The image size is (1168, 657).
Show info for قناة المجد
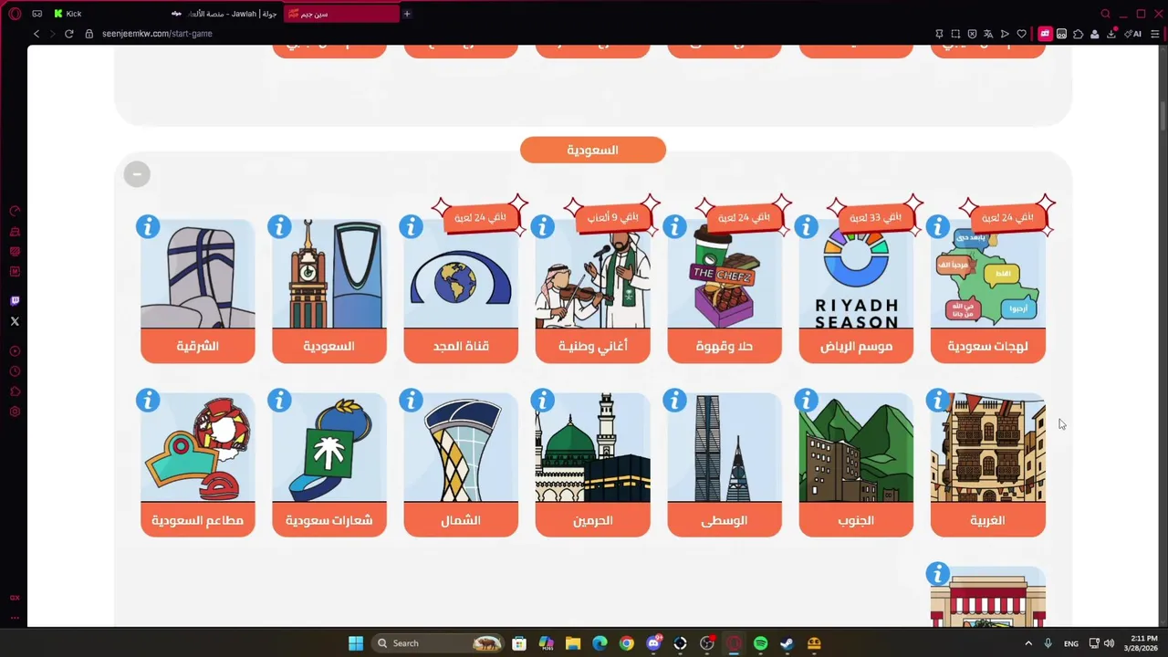coord(411,226)
